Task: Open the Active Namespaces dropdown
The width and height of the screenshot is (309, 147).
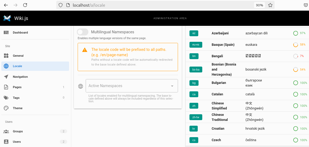Action: (128, 86)
